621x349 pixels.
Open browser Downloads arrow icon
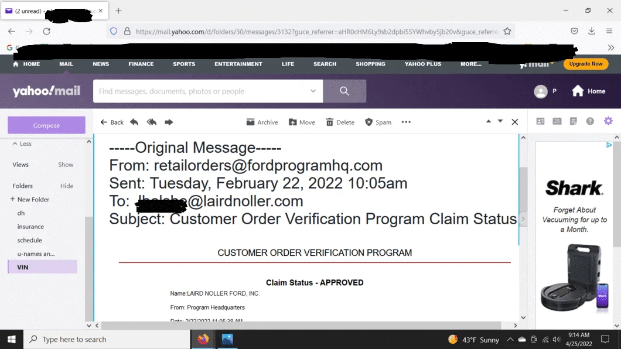click(592, 31)
